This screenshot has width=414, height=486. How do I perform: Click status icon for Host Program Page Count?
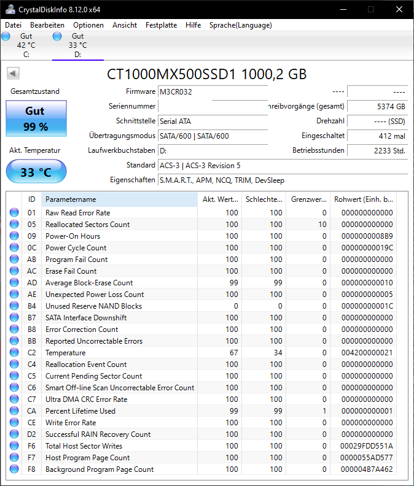coord(14,458)
